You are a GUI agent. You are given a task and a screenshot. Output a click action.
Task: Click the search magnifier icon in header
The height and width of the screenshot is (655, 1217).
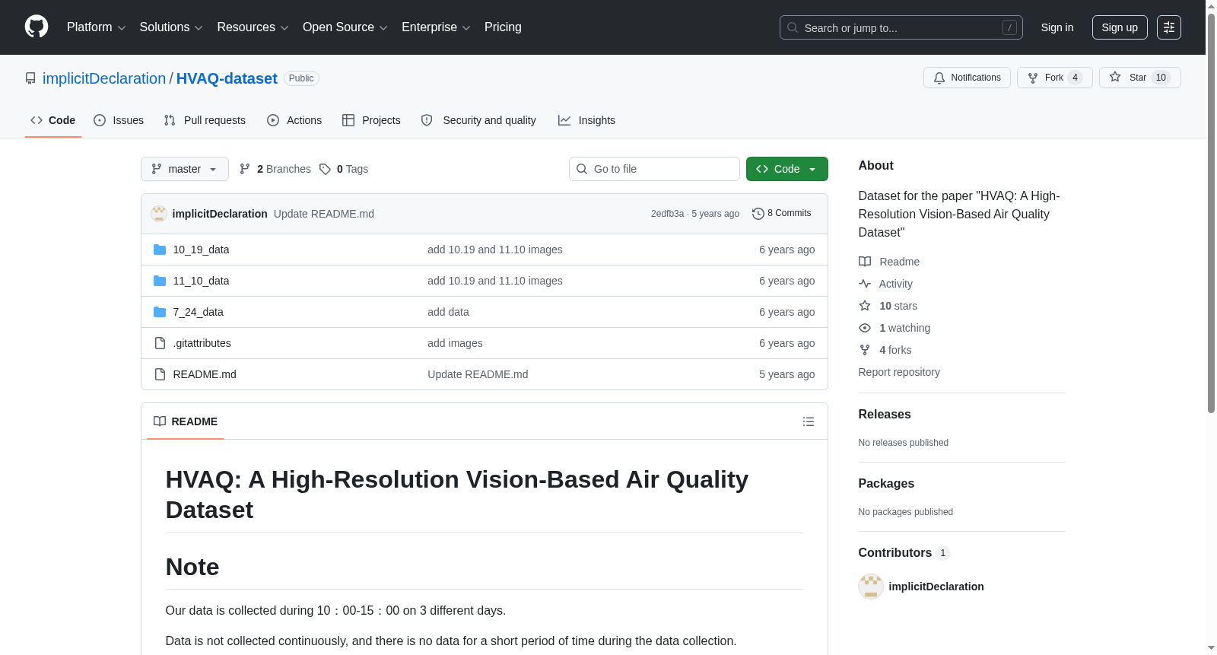(x=793, y=27)
